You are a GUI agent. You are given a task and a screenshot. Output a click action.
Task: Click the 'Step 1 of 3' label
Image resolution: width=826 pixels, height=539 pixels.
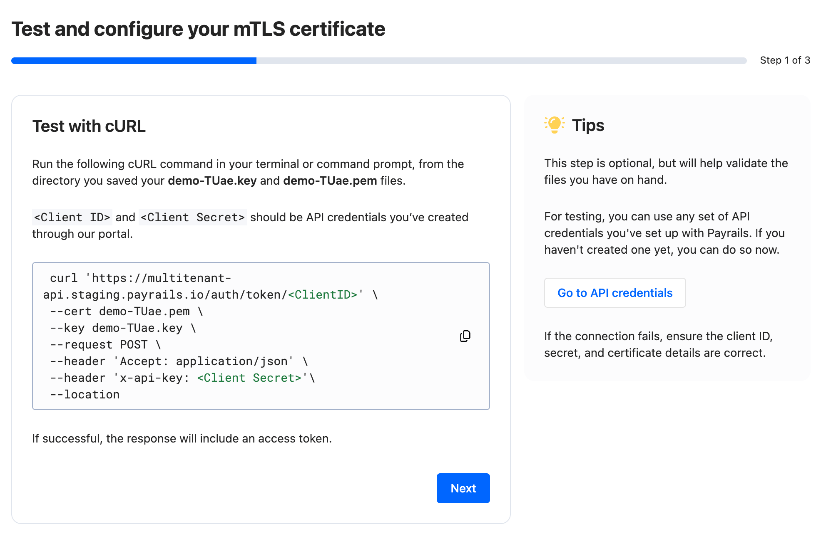click(785, 60)
